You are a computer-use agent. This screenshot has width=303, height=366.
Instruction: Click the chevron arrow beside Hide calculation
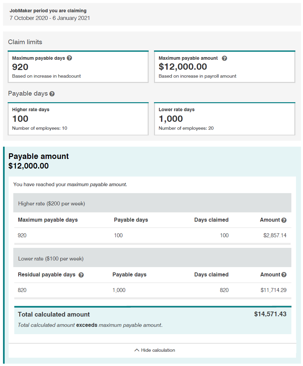pyautogui.click(x=137, y=350)
